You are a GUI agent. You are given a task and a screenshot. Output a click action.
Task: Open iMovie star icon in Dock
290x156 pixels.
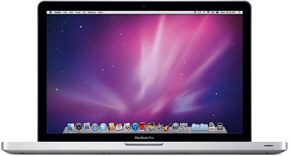click(x=159, y=127)
